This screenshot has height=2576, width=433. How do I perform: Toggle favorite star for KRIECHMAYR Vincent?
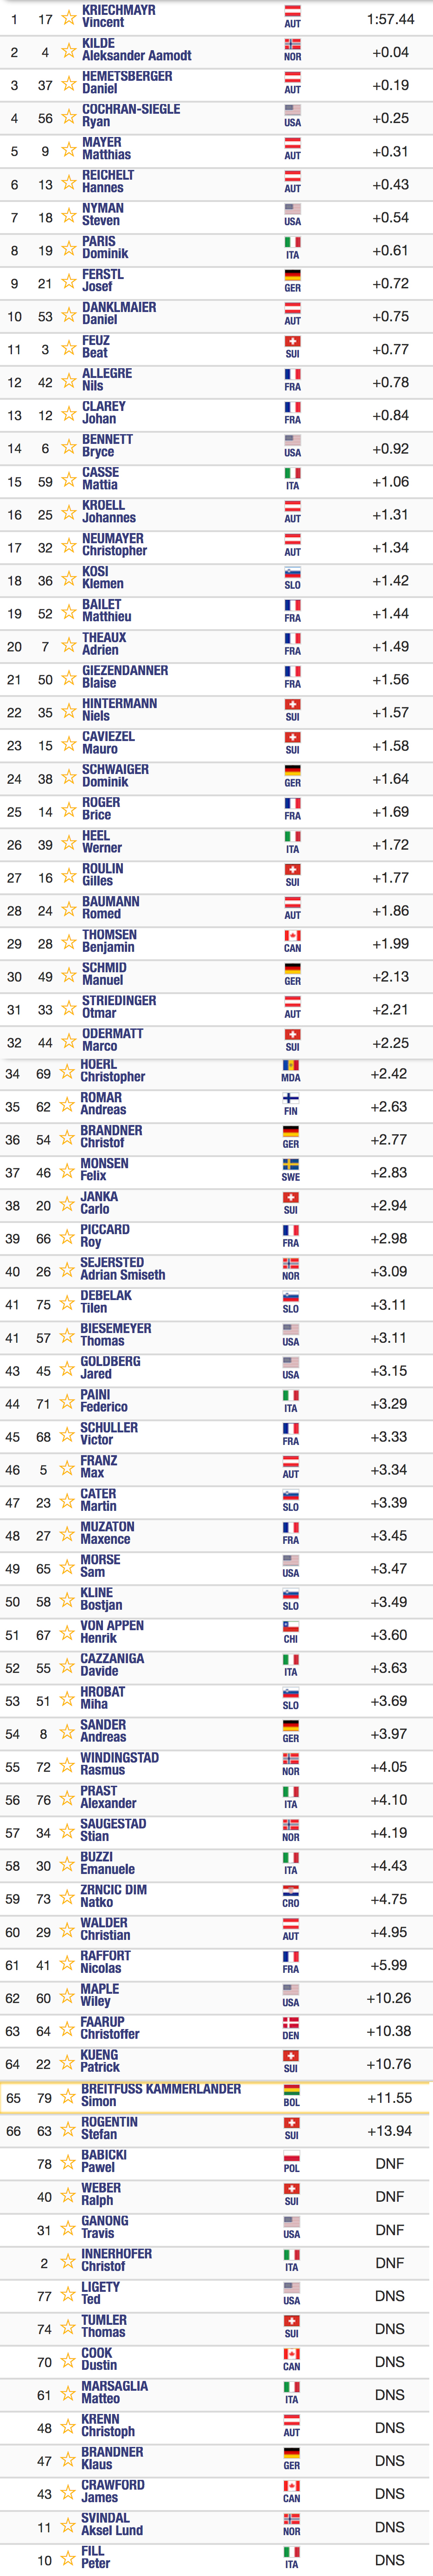click(x=69, y=18)
